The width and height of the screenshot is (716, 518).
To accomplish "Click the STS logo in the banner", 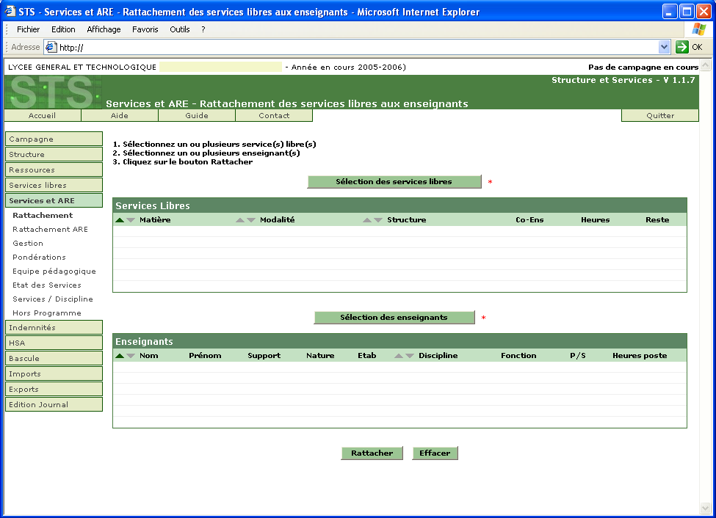I will [x=54, y=92].
